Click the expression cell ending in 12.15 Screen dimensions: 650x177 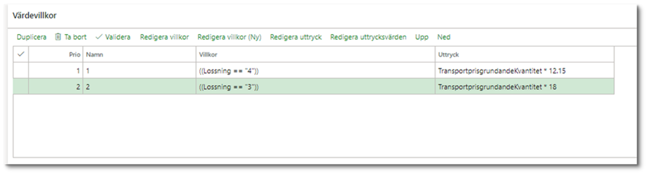point(525,71)
